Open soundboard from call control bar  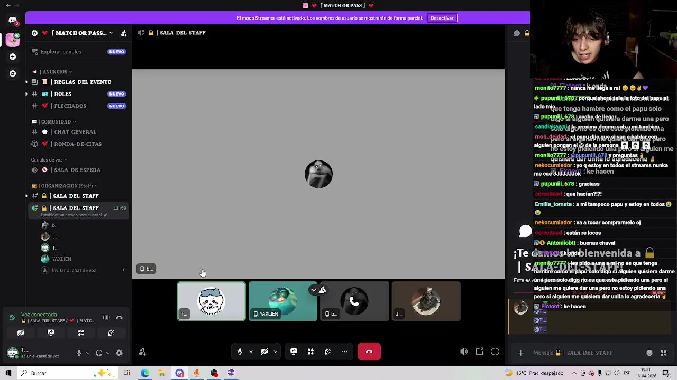pos(327,351)
